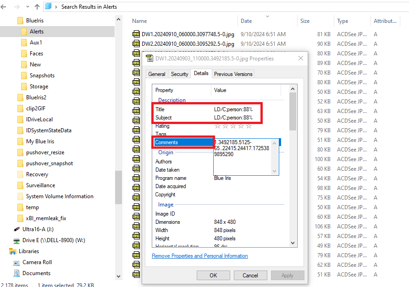Sort file list by Size column

coord(305,21)
